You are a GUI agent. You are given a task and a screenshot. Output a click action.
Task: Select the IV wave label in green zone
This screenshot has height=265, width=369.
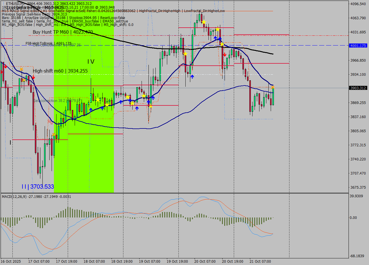pyautogui.click(x=91, y=62)
